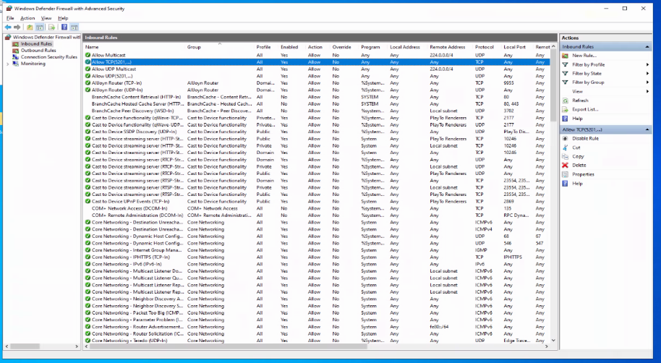Toggle the Show/Hide Action Pane toolbar icon
The width and height of the screenshot is (661, 363).
(74, 27)
